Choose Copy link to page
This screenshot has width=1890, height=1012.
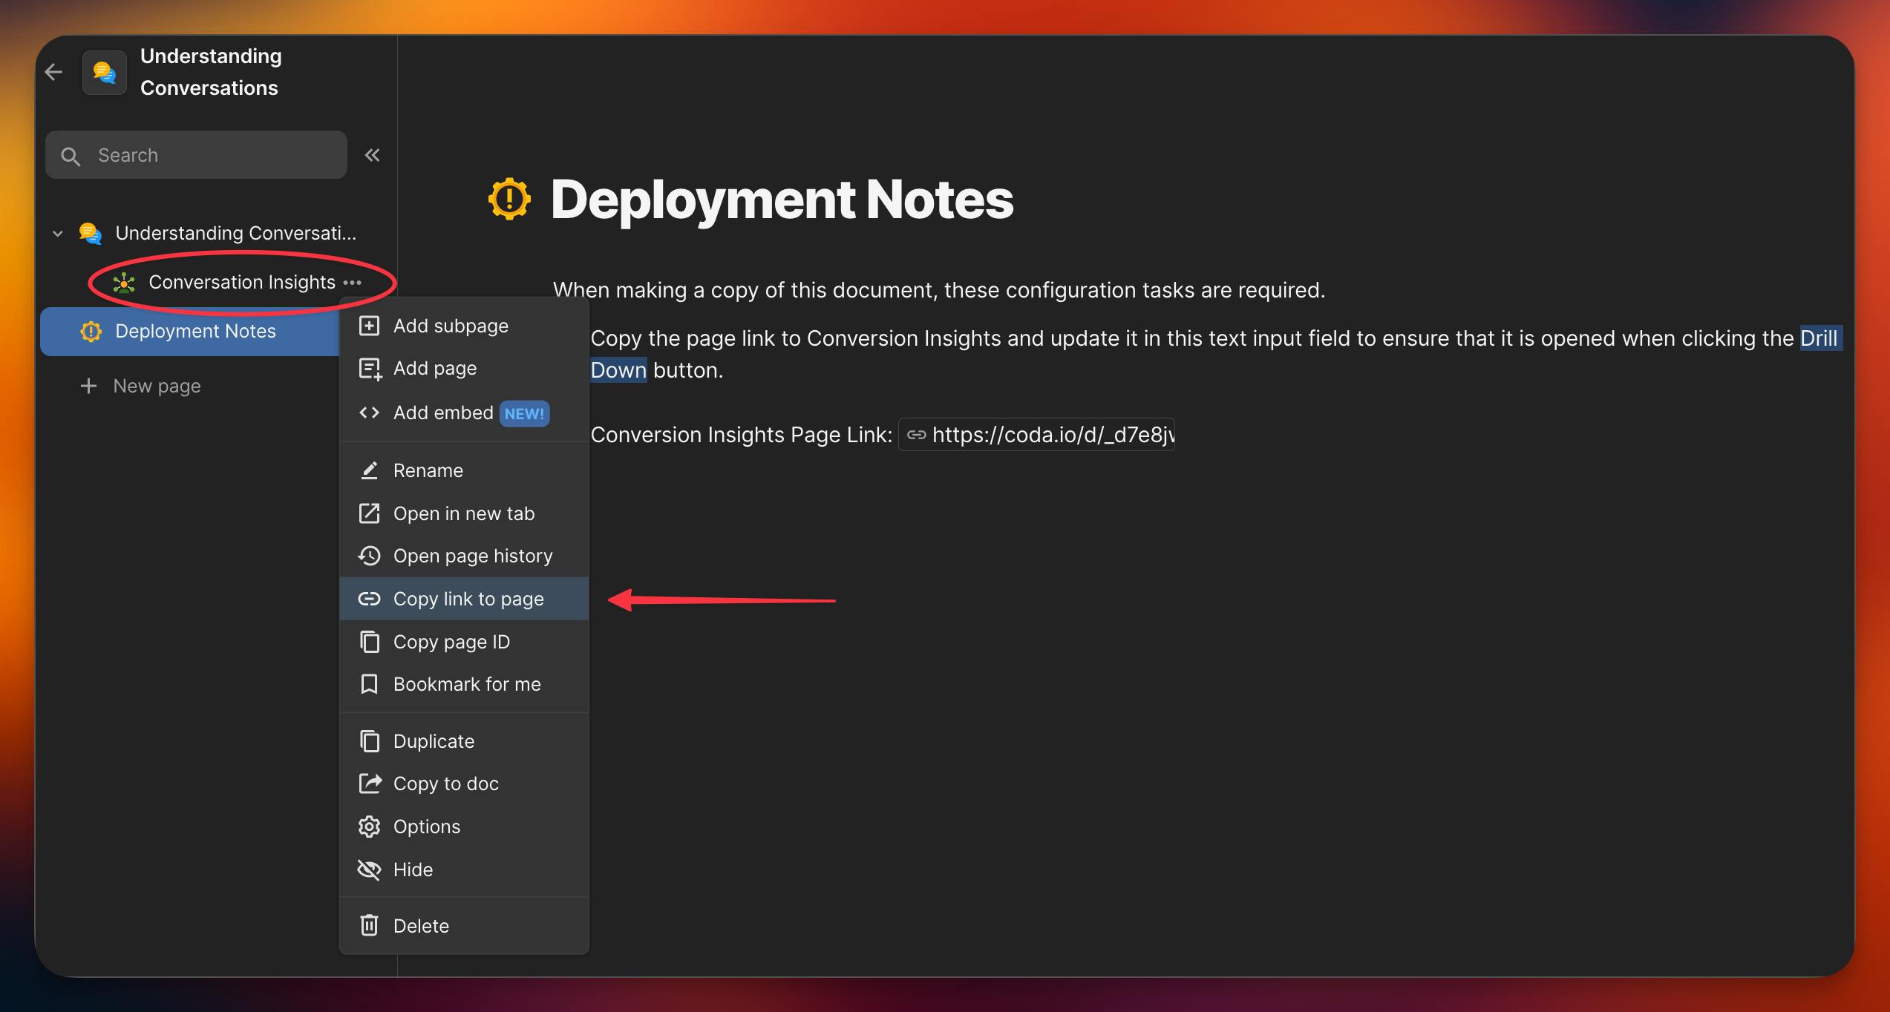click(x=464, y=599)
